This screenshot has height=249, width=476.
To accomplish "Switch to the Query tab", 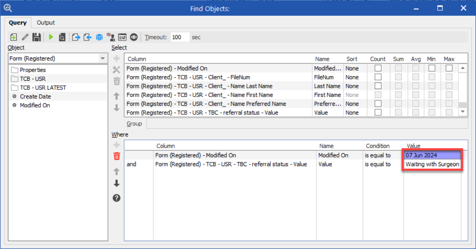I will click(18, 22).
